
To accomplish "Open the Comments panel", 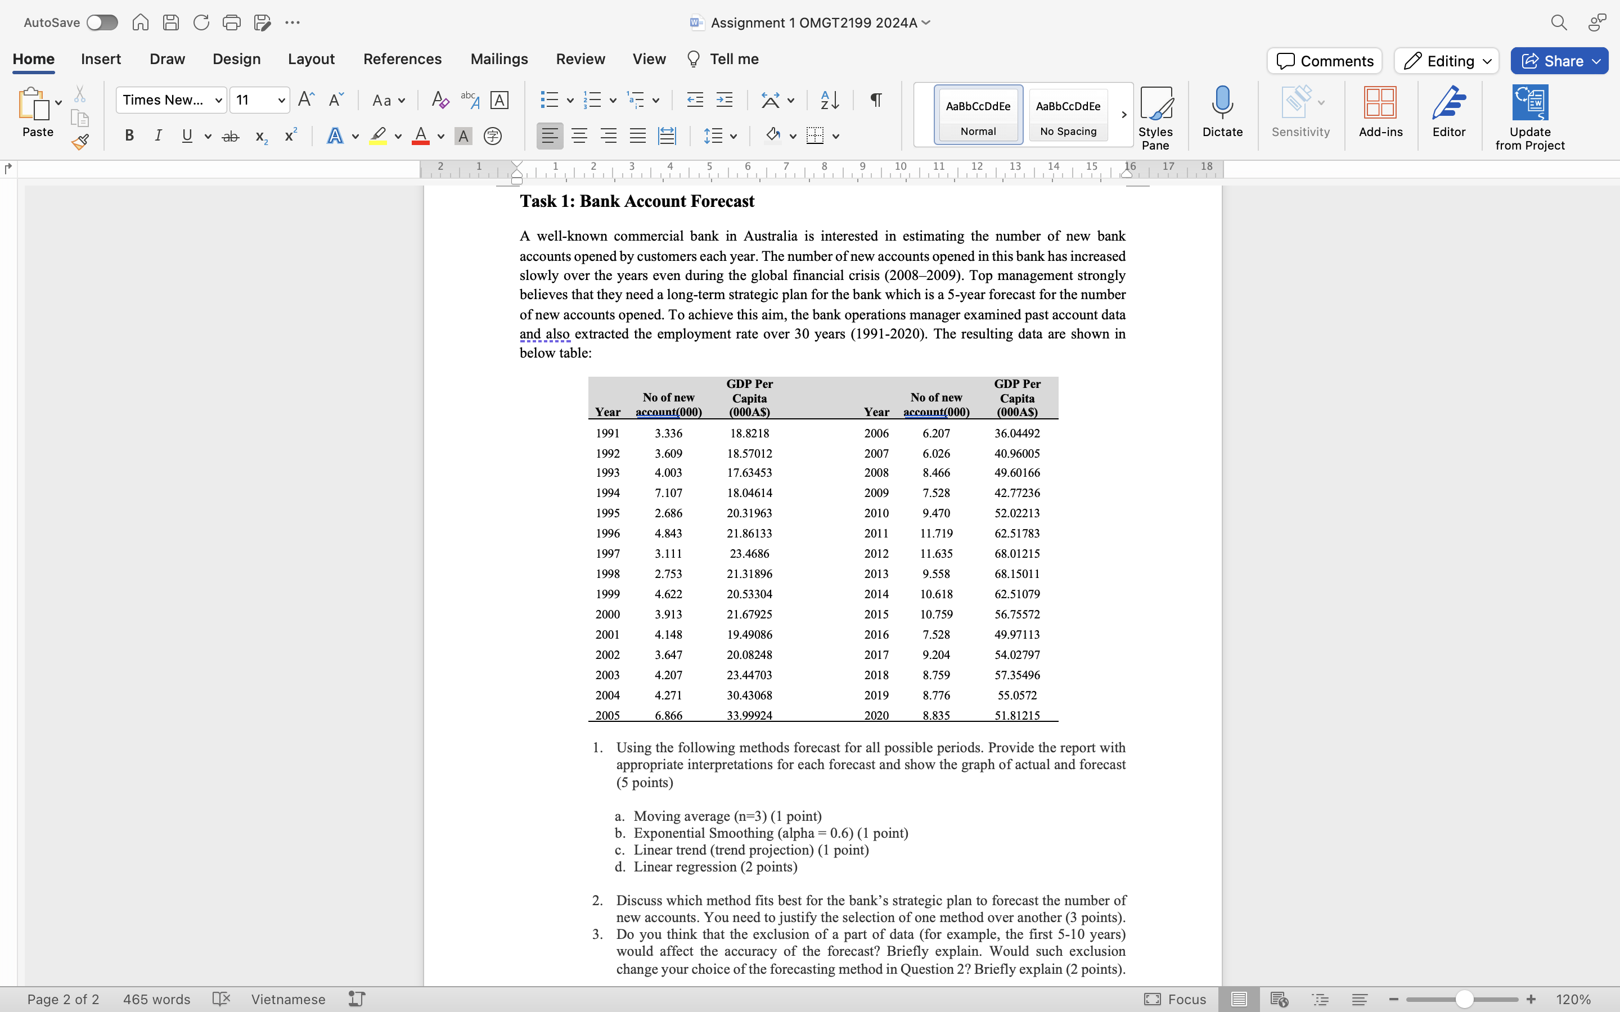I will coord(1324,60).
